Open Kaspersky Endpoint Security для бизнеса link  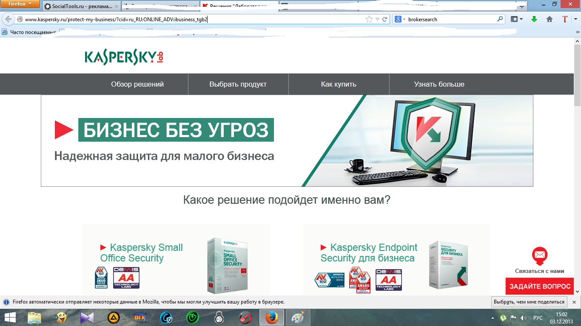(x=369, y=253)
